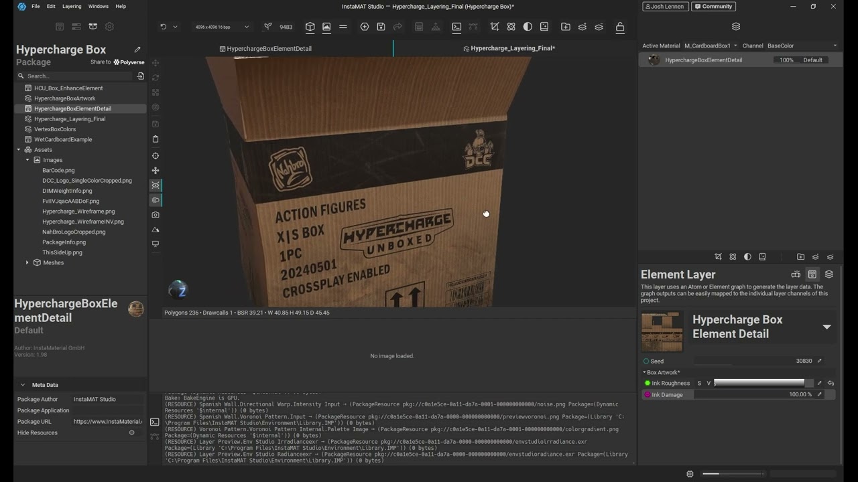Expand the Meshes folder node
The image size is (858, 482).
[x=27, y=262]
